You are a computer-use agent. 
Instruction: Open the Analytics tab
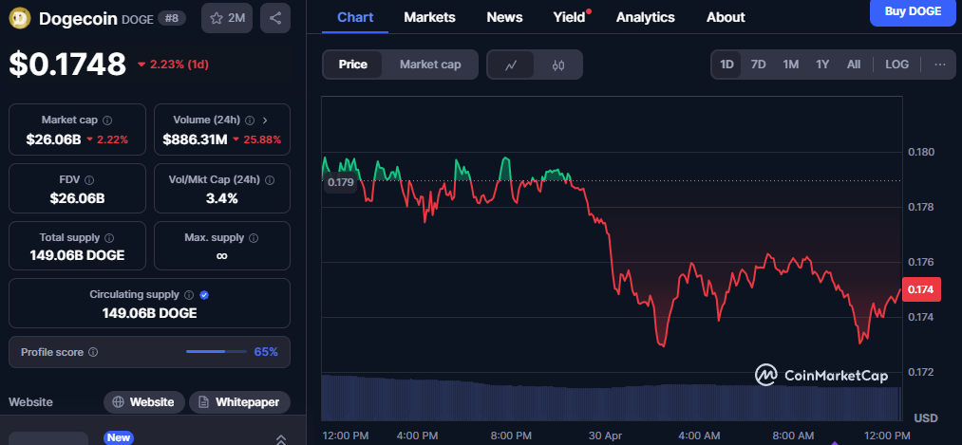pos(646,17)
